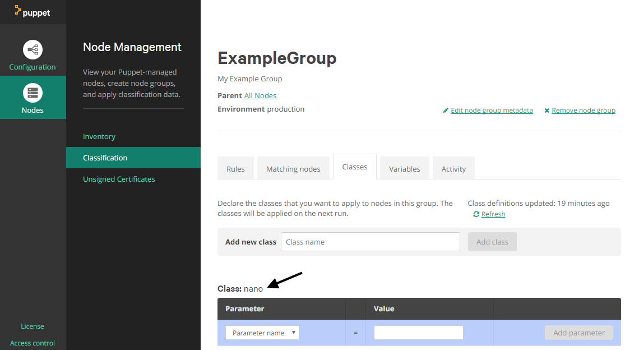This screenshot has width=625, height=350.
Task: Click the 'Environment production' text
Action: pos(261,109)
